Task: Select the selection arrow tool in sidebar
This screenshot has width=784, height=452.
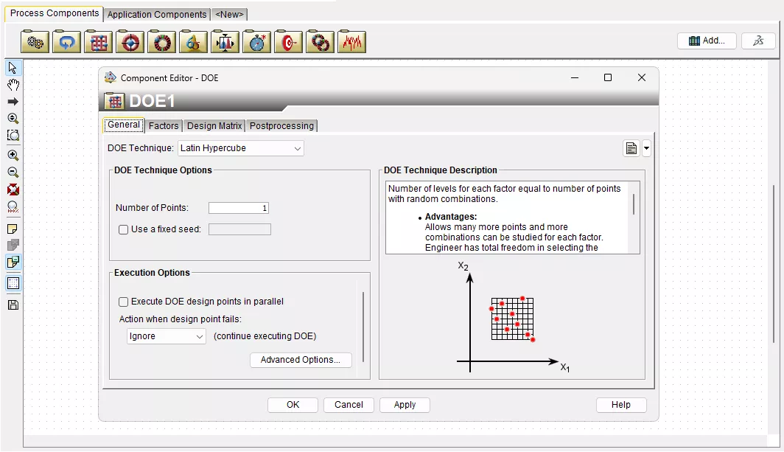Action: pos(12,67)
